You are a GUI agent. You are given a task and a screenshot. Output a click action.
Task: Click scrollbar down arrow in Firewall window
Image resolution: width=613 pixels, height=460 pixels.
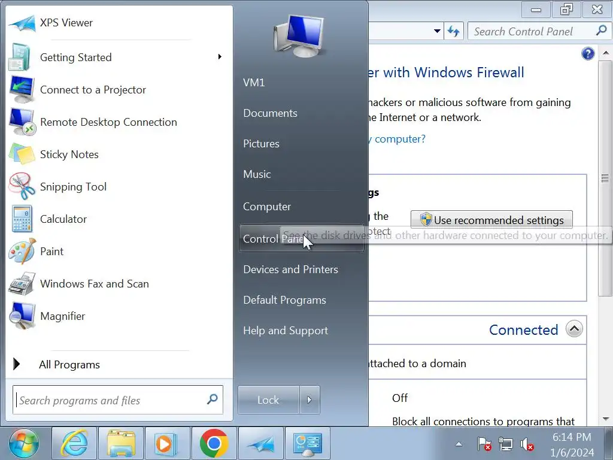click(606, 419)
